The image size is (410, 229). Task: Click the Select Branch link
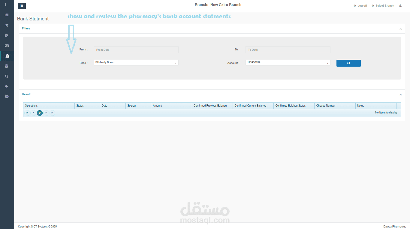pyautogui.click(x=383, y=6)
